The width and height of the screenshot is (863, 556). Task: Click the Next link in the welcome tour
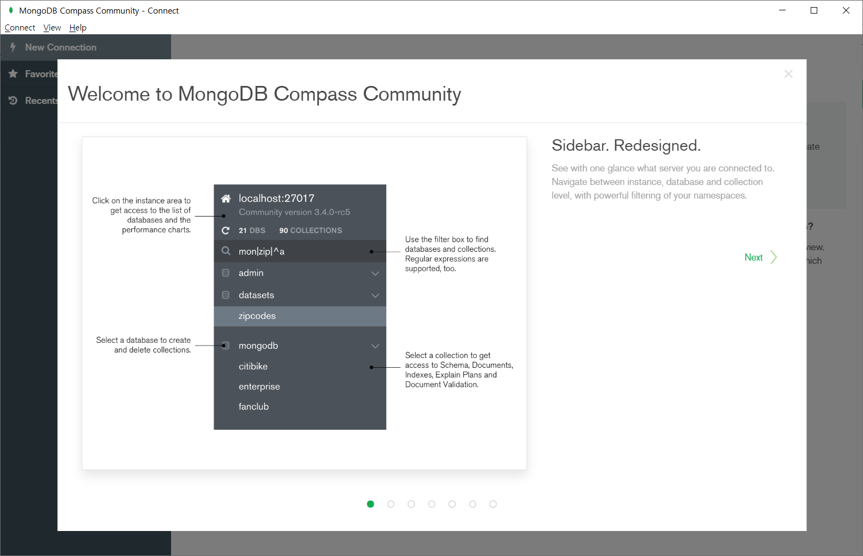pyautogui.click(x=753, y=257)
